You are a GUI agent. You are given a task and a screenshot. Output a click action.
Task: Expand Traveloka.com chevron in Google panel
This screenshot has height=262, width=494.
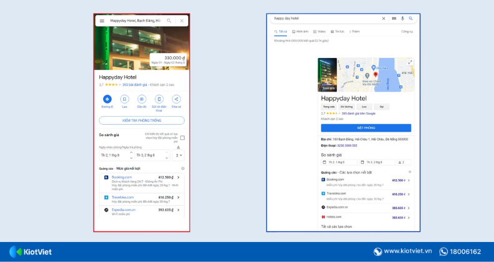point(408,195)
